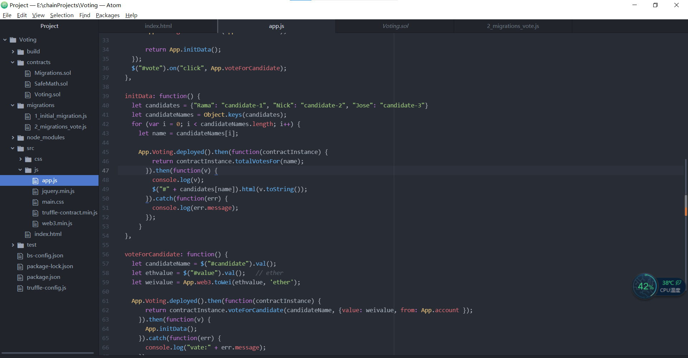Image resolution: width=688 pixels, height=358 pixels.
Task: Open bs-config.json in the tree
Action: [45, 256]
